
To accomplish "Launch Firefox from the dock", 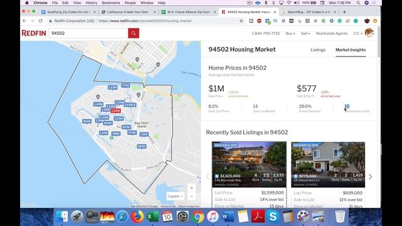I will click(x=138, y=217).
